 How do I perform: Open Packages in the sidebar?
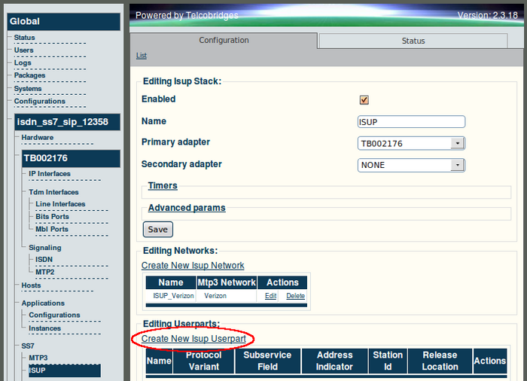[x=29, y=75]
